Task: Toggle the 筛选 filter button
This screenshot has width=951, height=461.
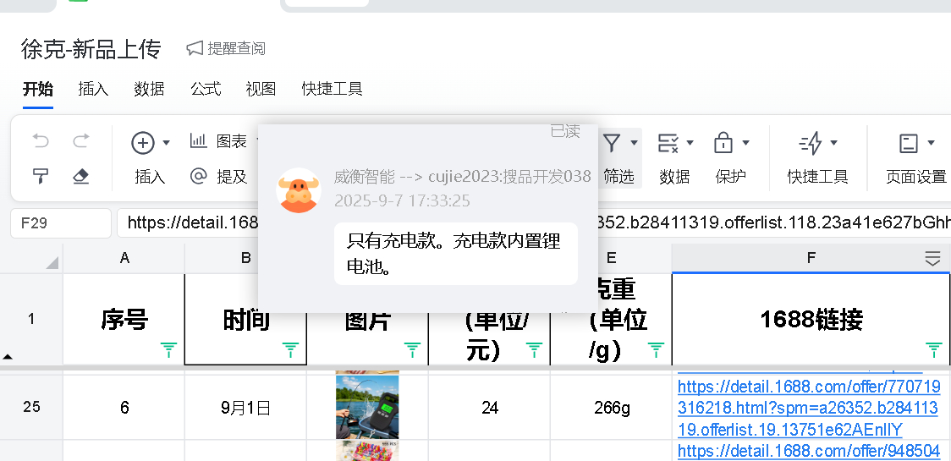Action: pos(613,144)
